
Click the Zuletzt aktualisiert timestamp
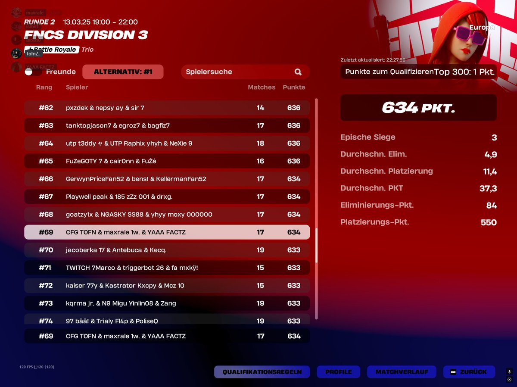tap(373, 60)
